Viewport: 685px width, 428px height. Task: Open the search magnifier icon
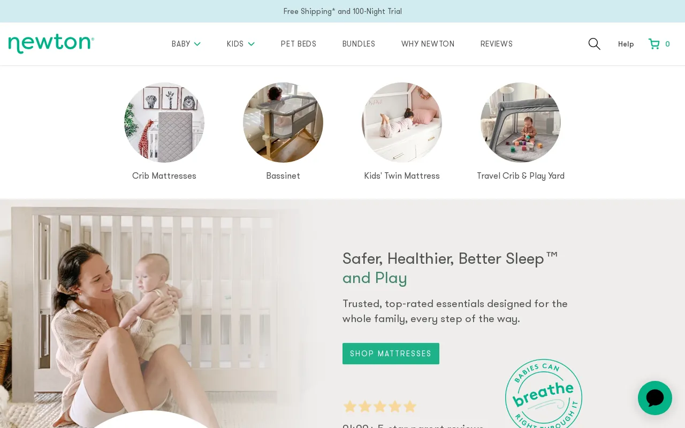(594, 44)
